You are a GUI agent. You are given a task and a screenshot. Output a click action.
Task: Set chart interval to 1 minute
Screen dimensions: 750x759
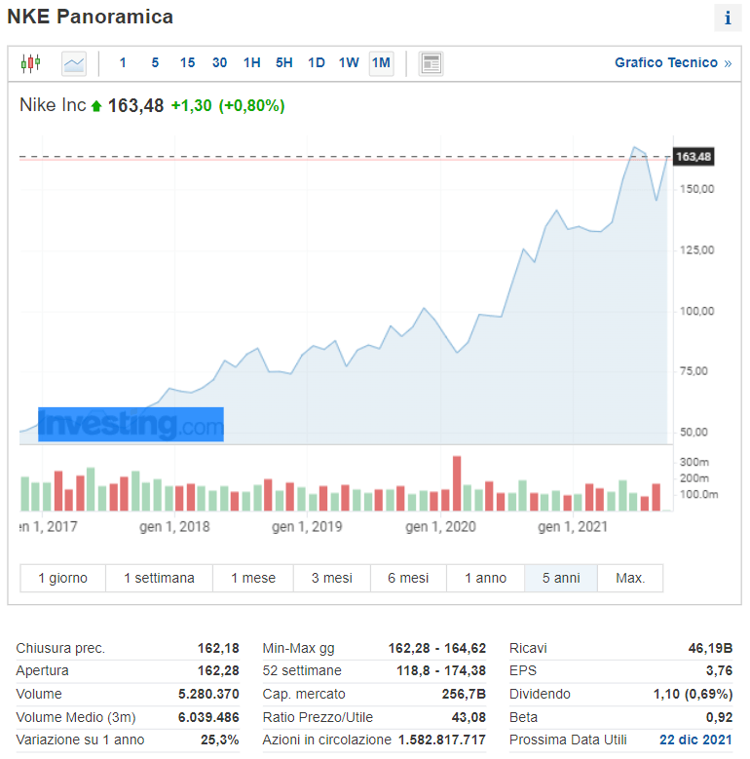click(123, 63)
